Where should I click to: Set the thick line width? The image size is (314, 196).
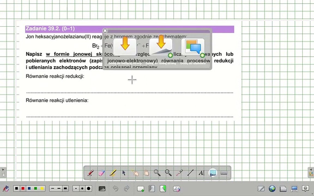[x=65, y=188]
